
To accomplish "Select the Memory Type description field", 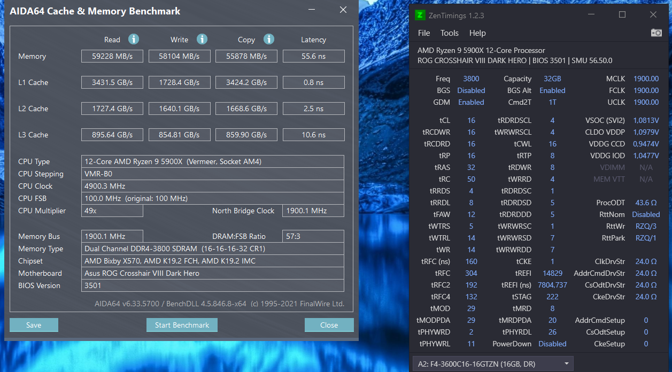I will click(x=212, y=249).
